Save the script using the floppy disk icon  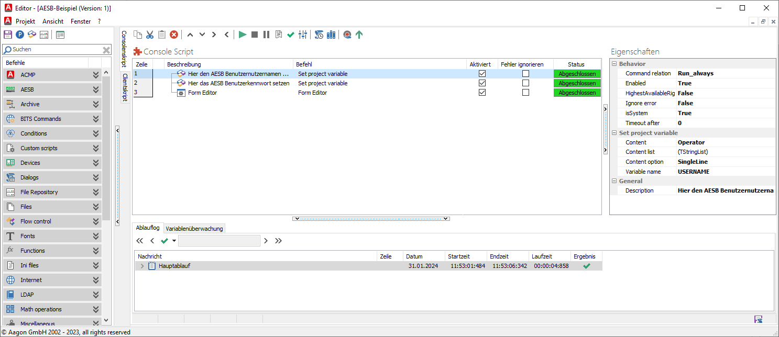pos(7,35)
